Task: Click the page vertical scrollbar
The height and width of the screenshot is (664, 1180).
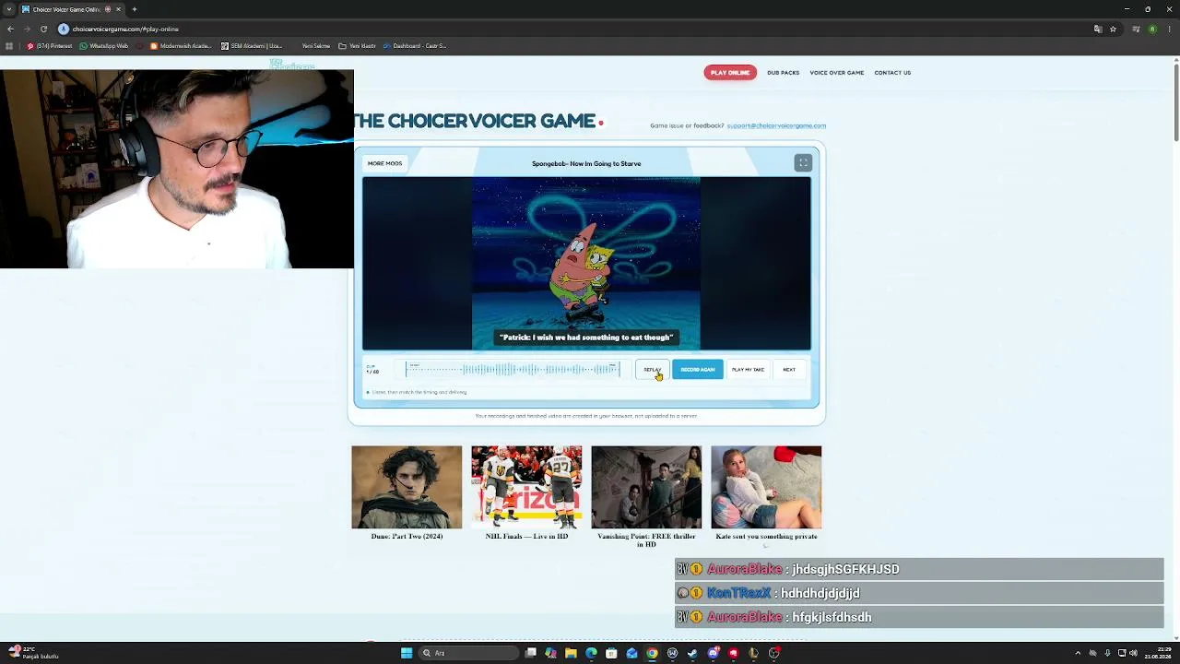Action: pos(1176,103)
